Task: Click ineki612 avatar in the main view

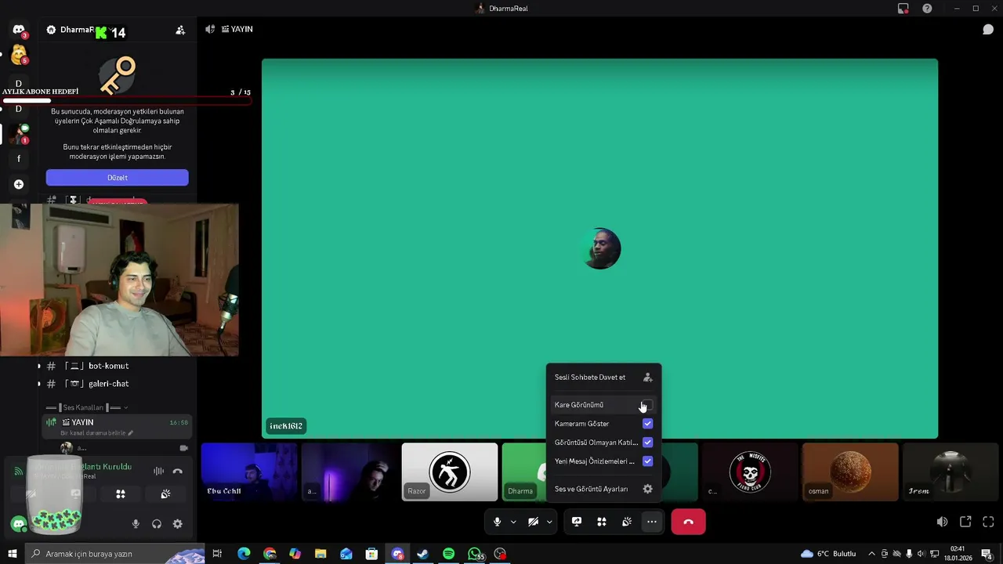Action: 601,249
